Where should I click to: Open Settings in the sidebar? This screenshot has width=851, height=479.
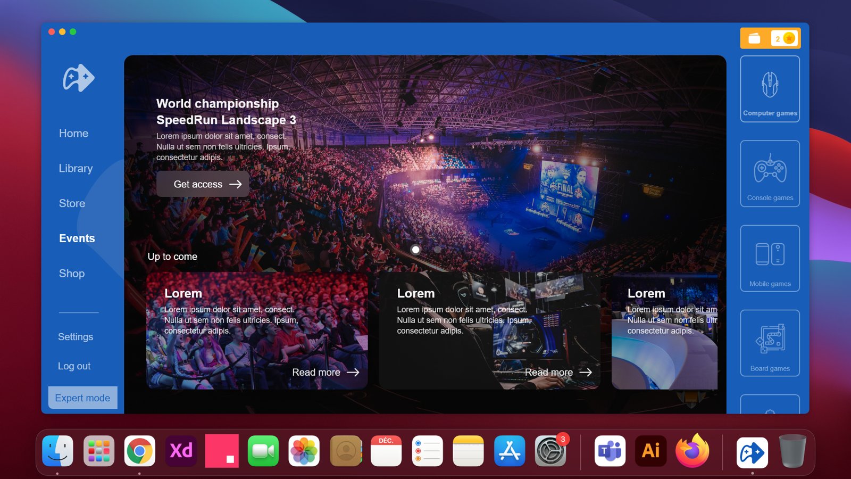pyautogui.click(x=76, y=337)
